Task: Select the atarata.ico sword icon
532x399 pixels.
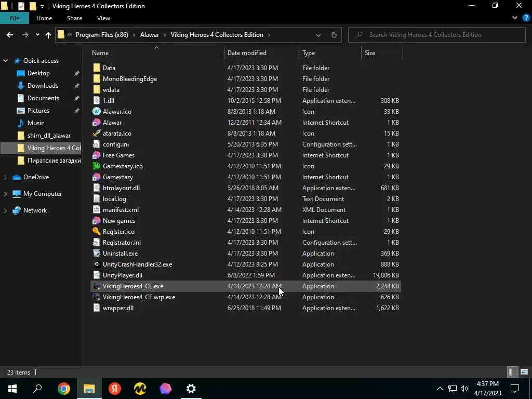Action: coord(97,134)
